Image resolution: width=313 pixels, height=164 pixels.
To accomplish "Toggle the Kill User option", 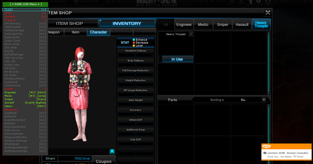I will click(25, 68).
